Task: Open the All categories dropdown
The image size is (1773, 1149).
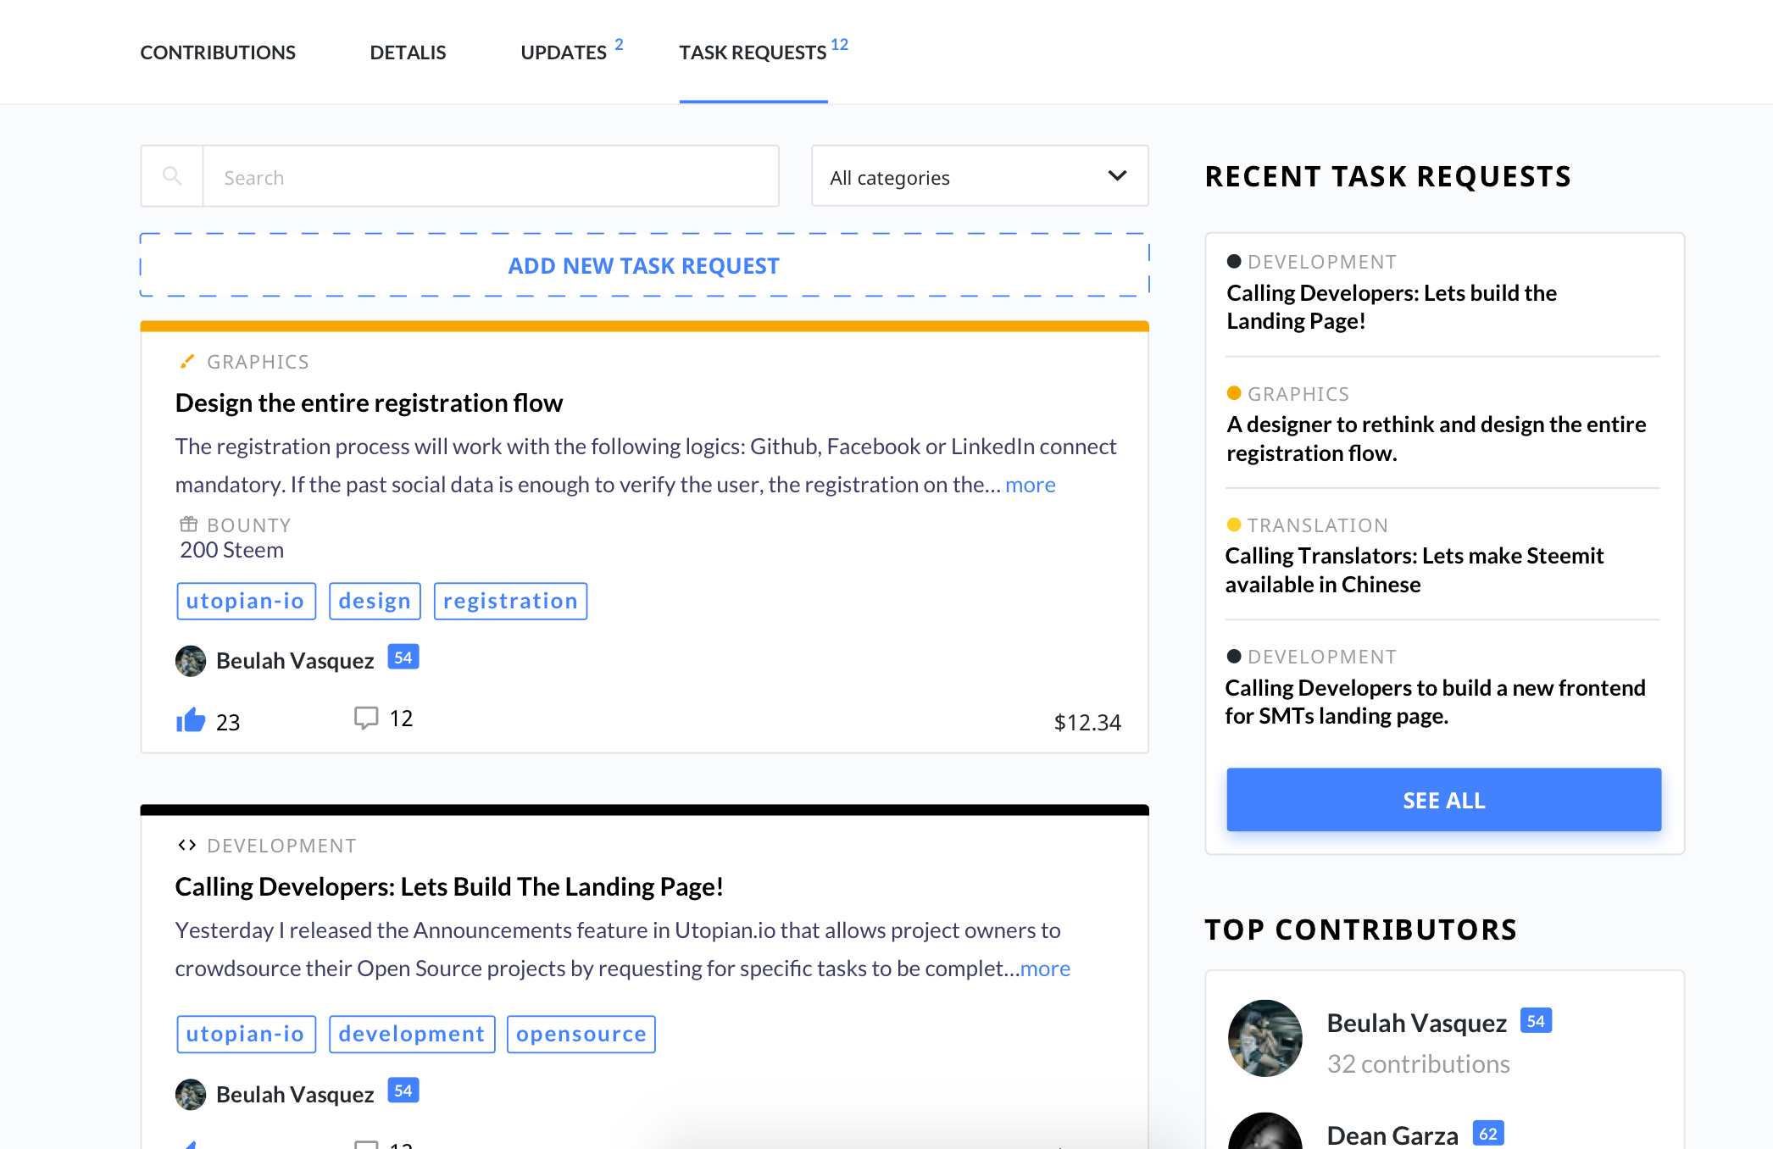Action: point(979,176)
